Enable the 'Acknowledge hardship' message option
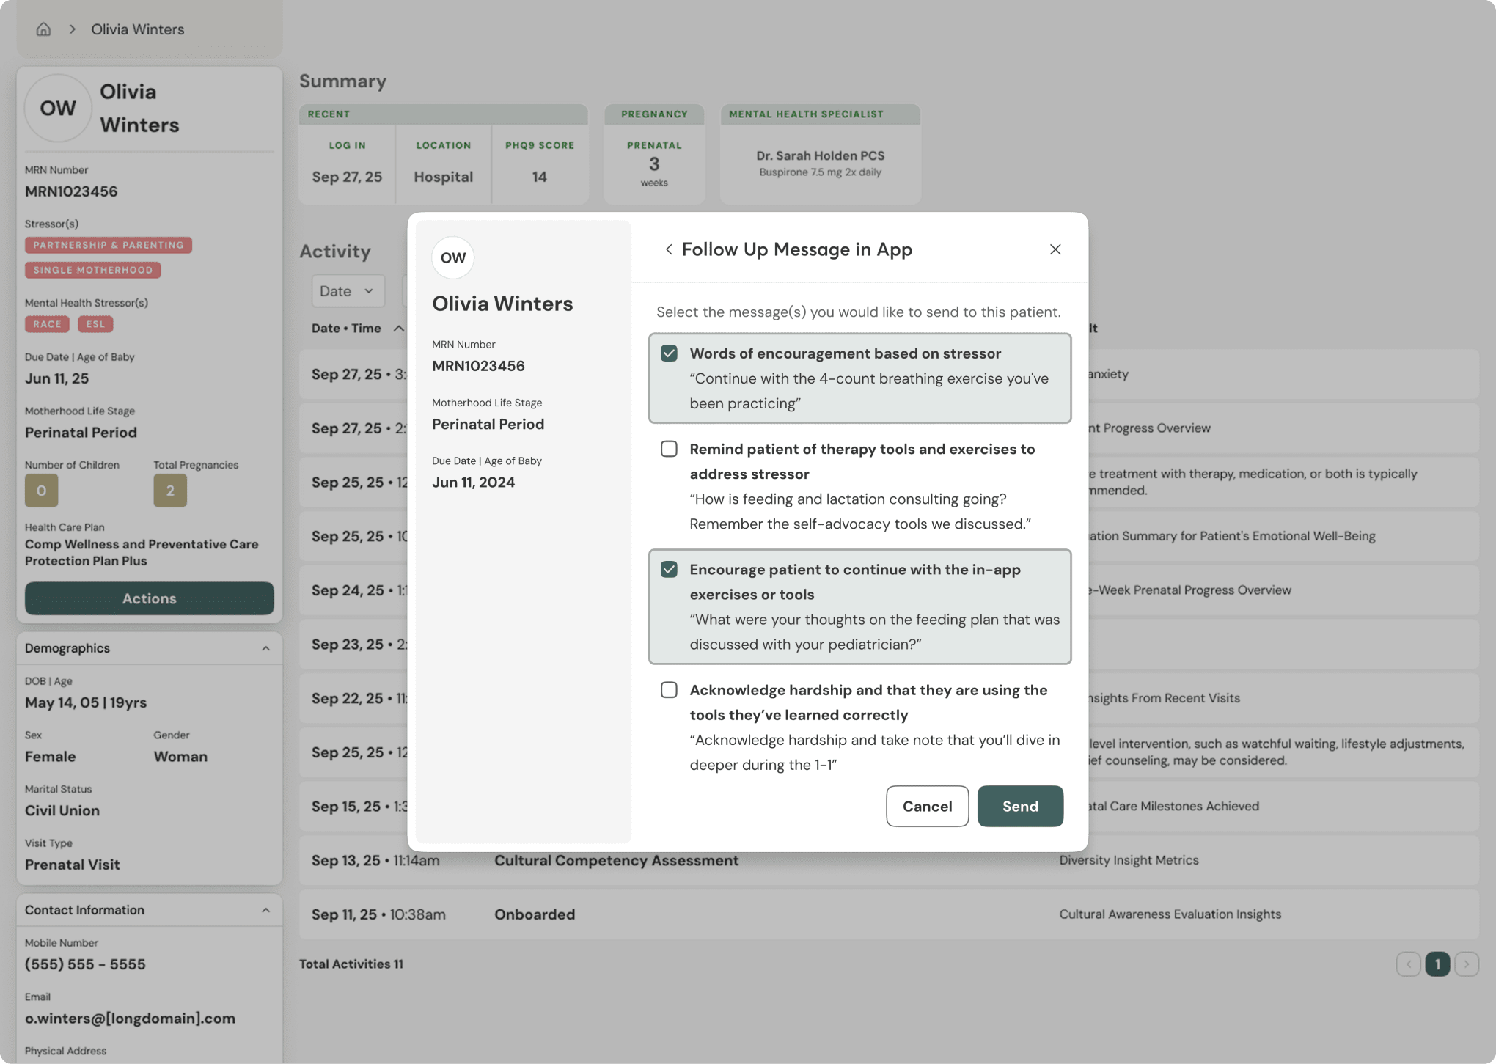Viewport: 1496px width, 1064px height. (668, 690)
